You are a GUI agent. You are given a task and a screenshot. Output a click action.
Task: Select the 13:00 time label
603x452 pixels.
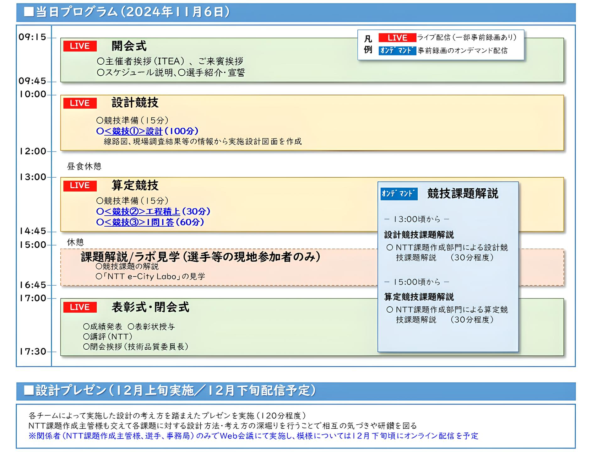click(32, 177)
